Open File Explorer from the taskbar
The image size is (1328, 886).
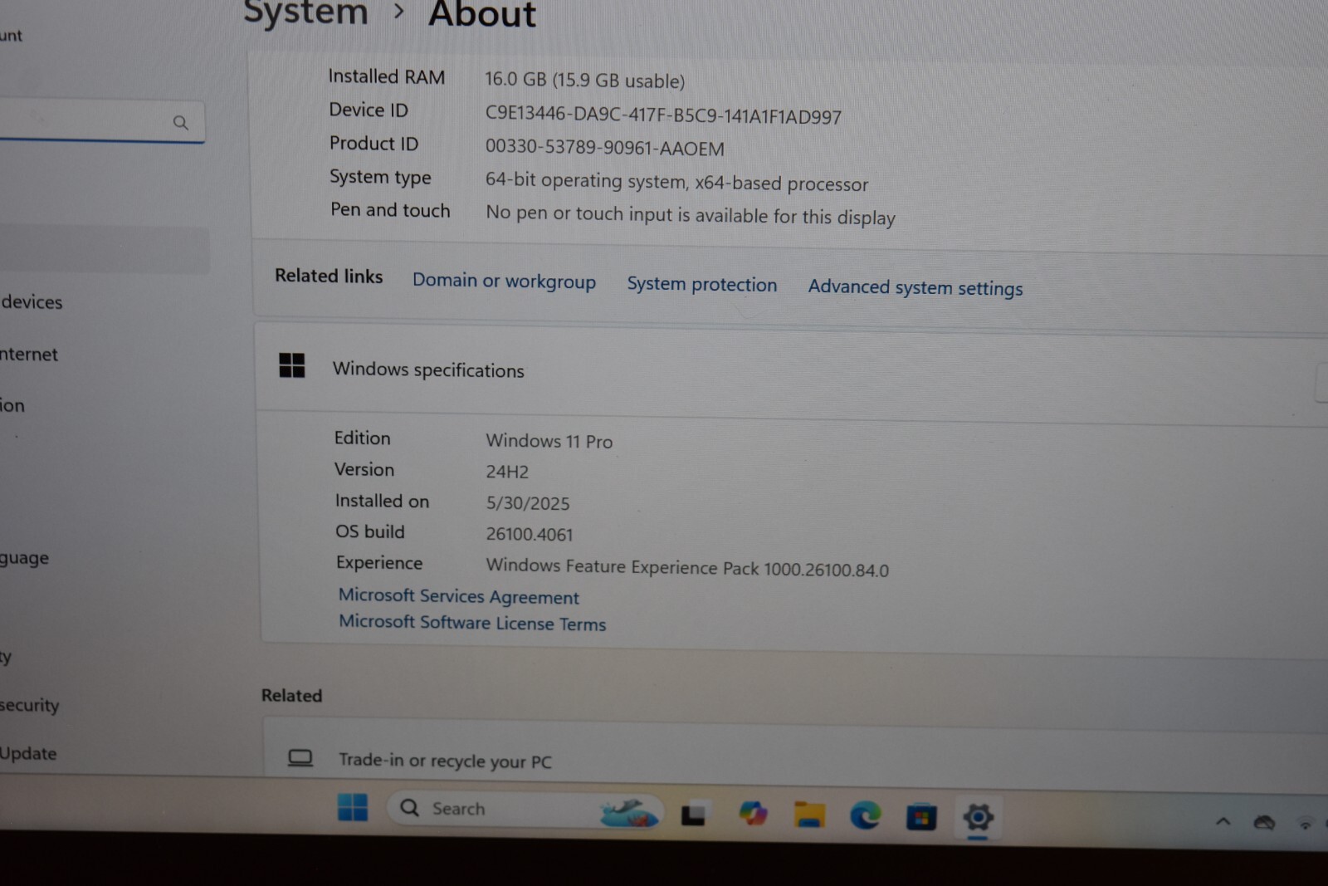pos(809,815)
